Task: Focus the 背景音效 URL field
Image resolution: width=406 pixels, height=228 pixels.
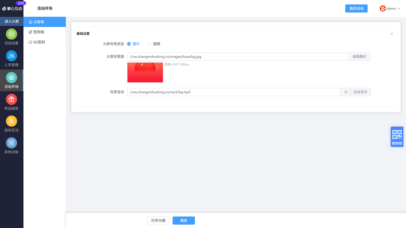Action: [x=233, y=92]
